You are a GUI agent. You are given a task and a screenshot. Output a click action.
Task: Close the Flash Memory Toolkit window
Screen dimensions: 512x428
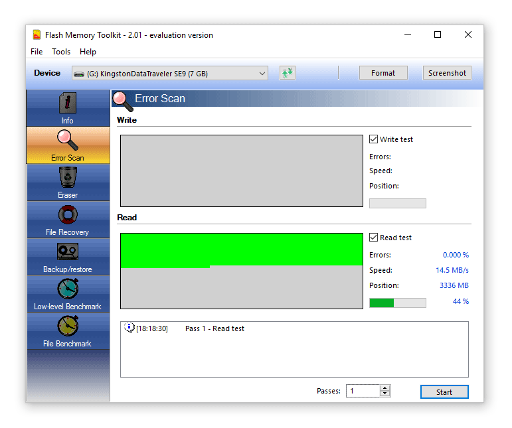(x=468, y=35)
